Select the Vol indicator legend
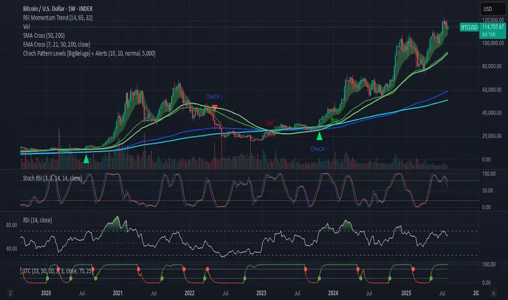 26,27
